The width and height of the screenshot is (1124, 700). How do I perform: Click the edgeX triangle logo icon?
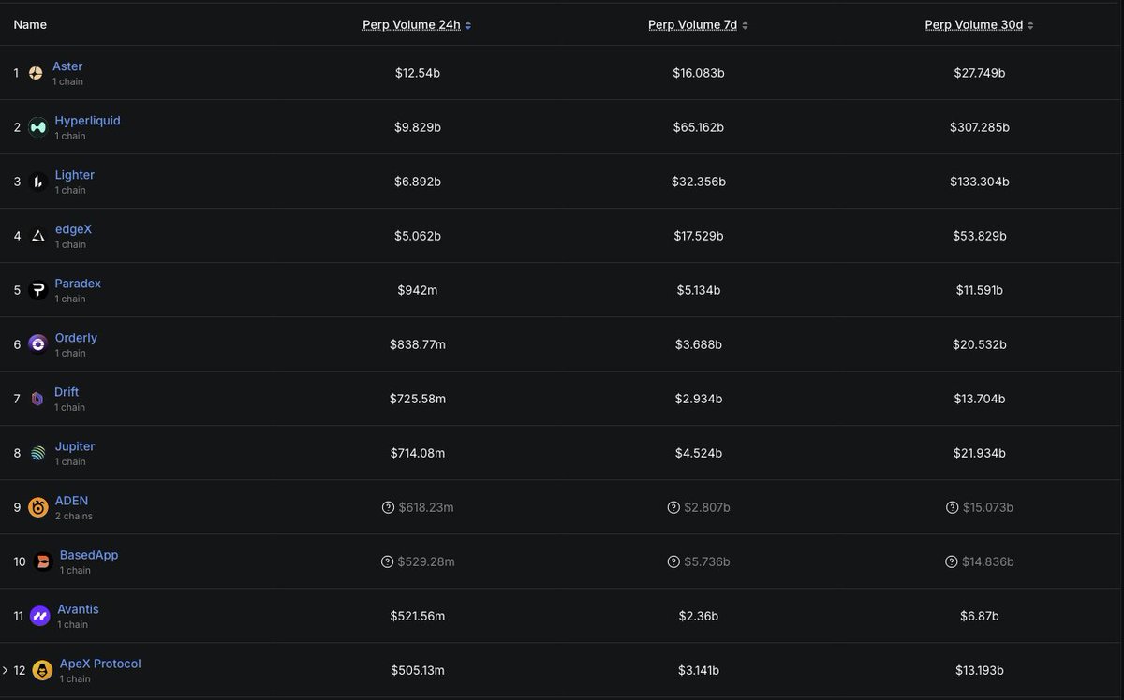37,236
